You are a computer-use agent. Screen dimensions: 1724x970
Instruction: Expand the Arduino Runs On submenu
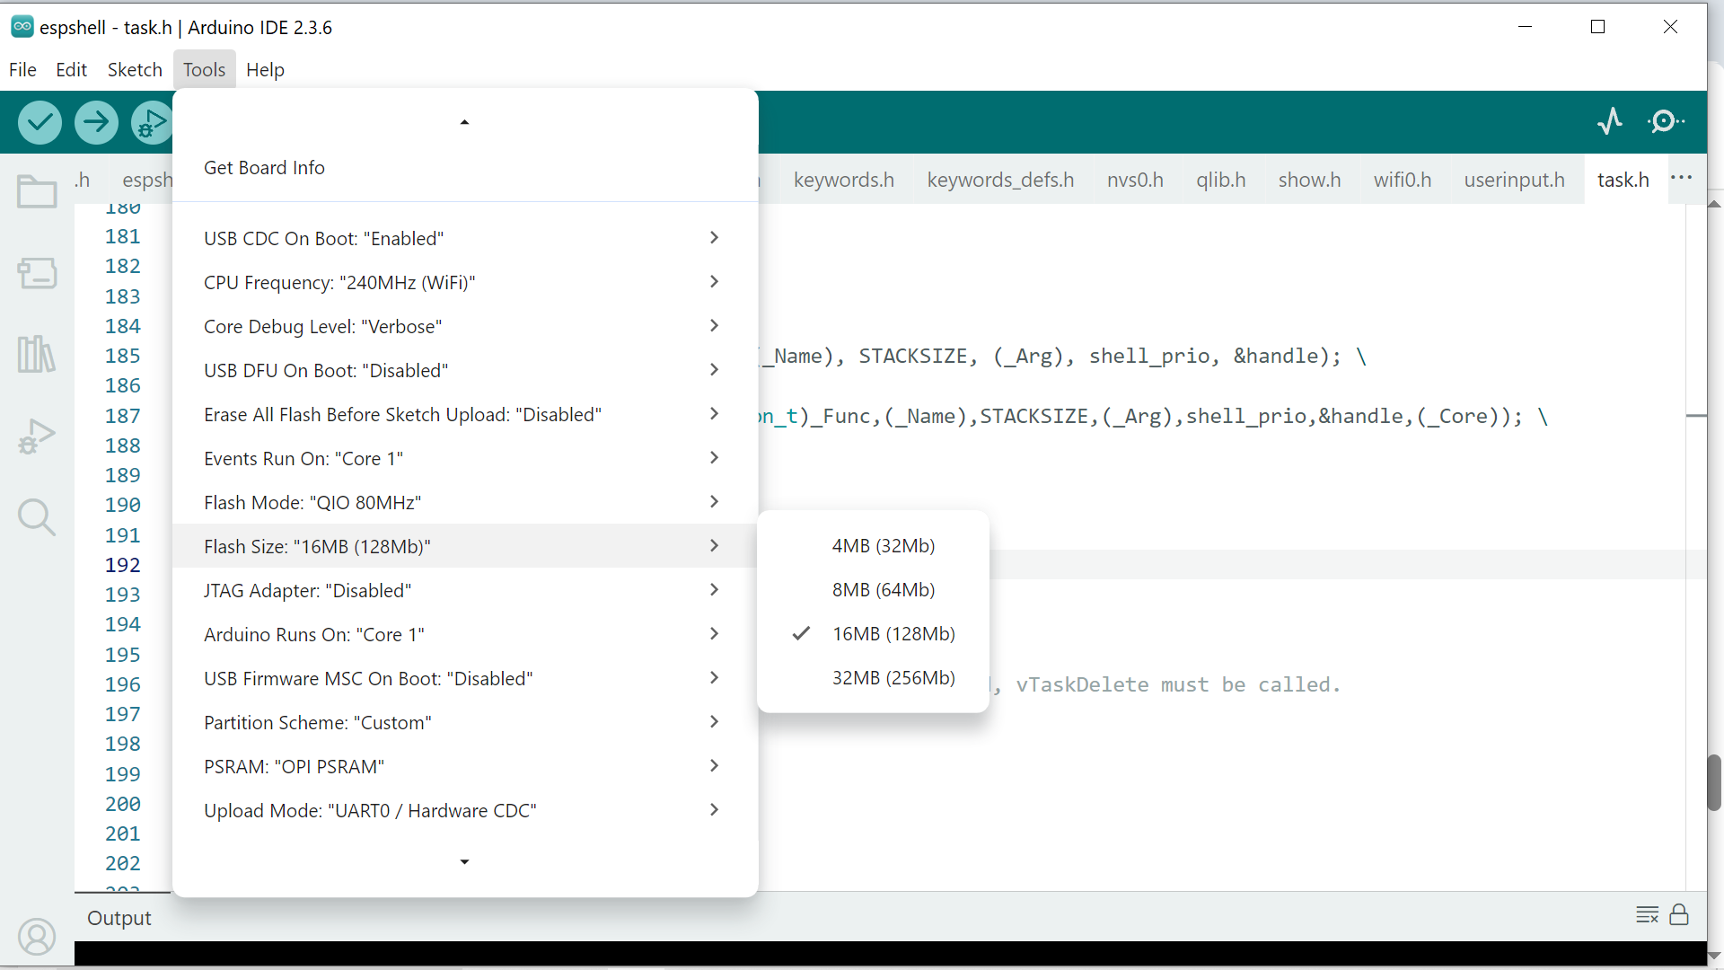[465, 634]
